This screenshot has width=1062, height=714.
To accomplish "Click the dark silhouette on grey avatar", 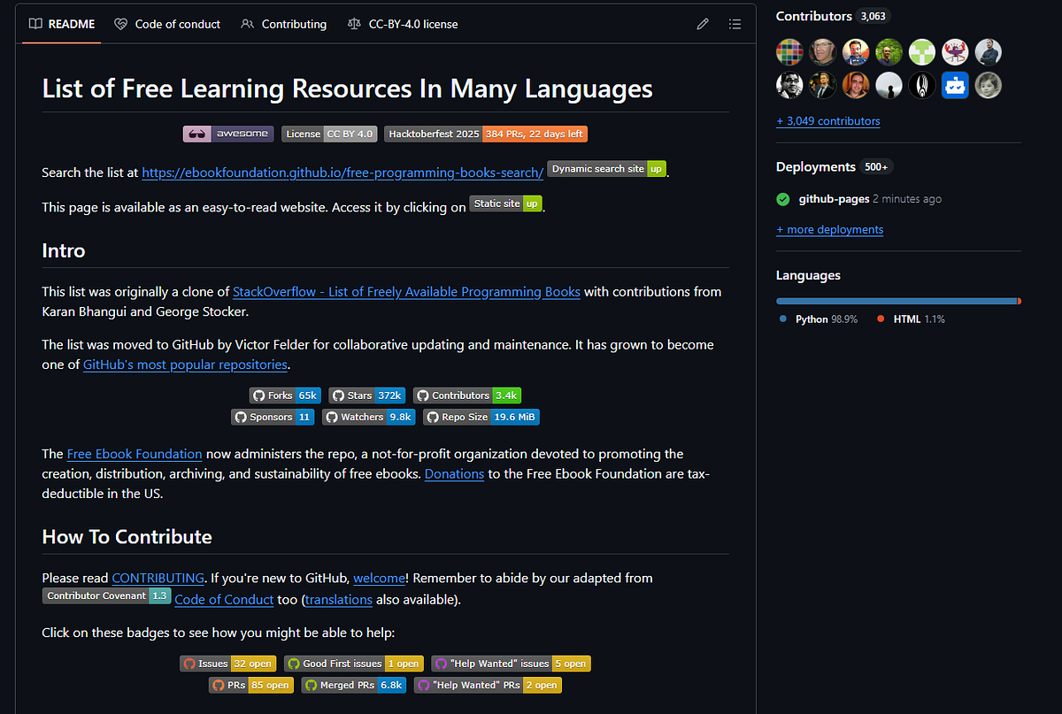I will click(x=889, y=85).
